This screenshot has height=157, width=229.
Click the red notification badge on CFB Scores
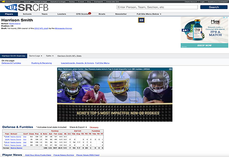[90, 13]
